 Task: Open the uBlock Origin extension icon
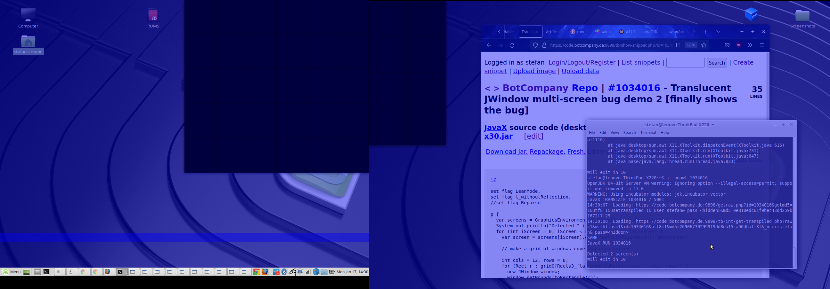738,45
